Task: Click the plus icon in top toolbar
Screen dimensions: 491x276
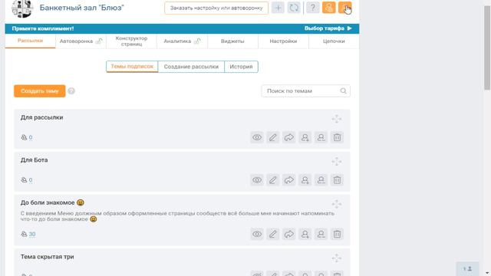Action: pos(278,8)
